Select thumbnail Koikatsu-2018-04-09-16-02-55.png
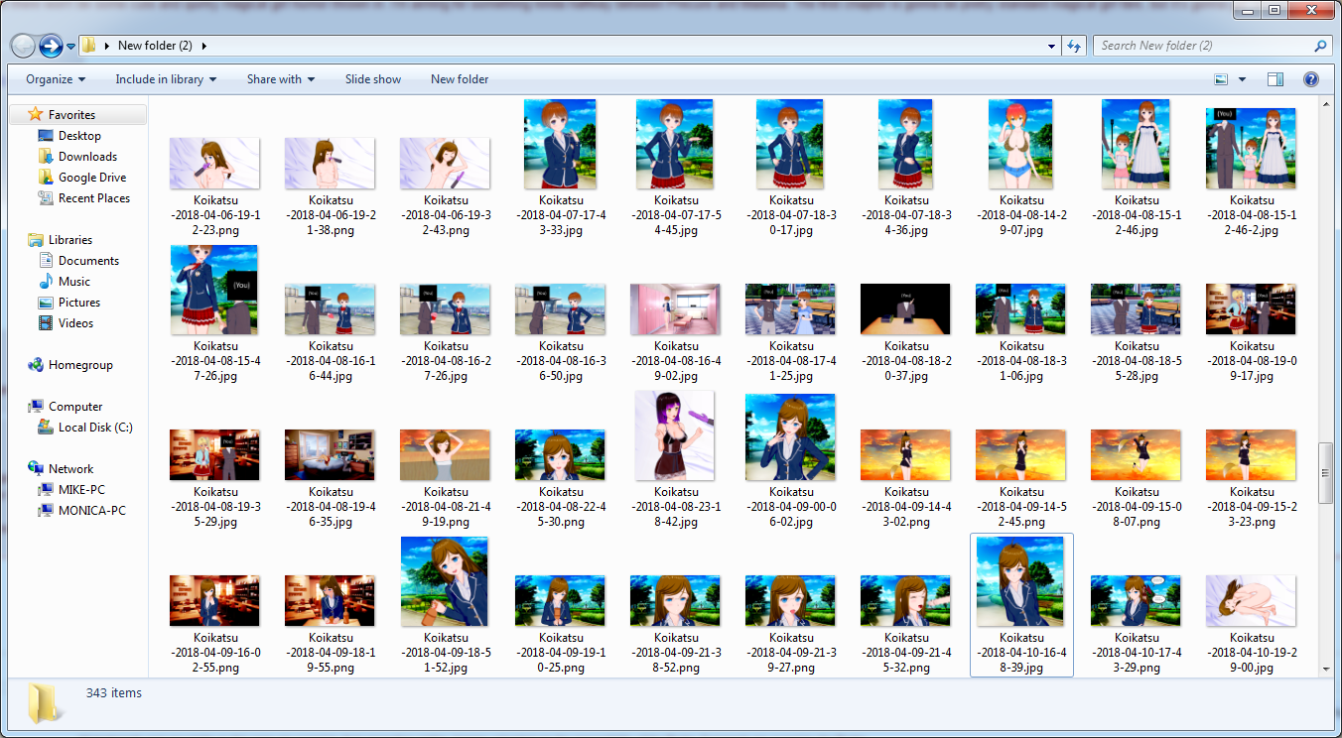1342x738 pixels. (x=215, y=601)
